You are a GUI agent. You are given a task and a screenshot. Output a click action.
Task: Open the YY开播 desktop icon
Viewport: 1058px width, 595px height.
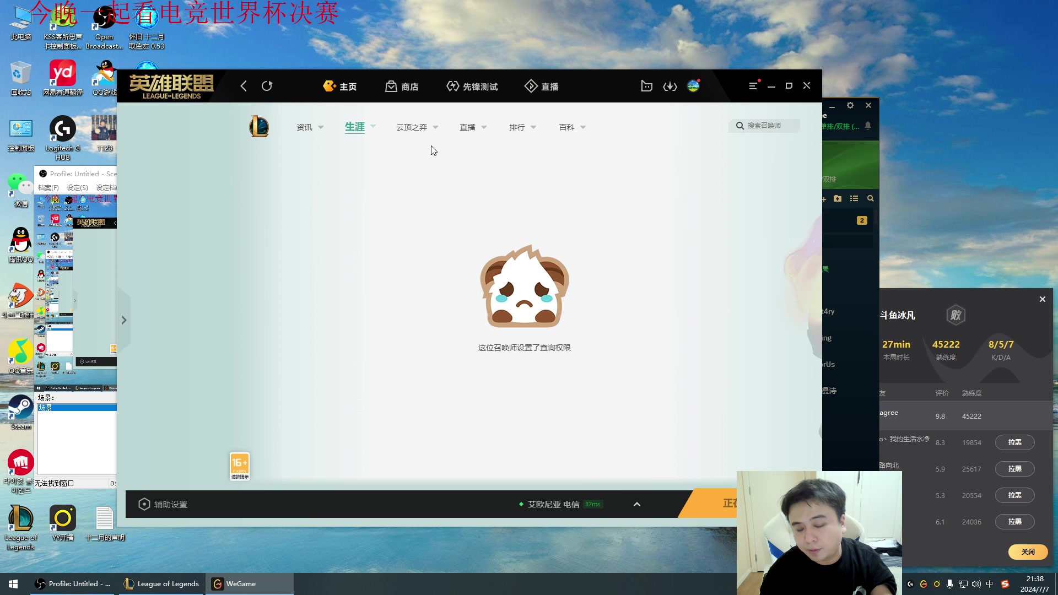pos(63,523)
